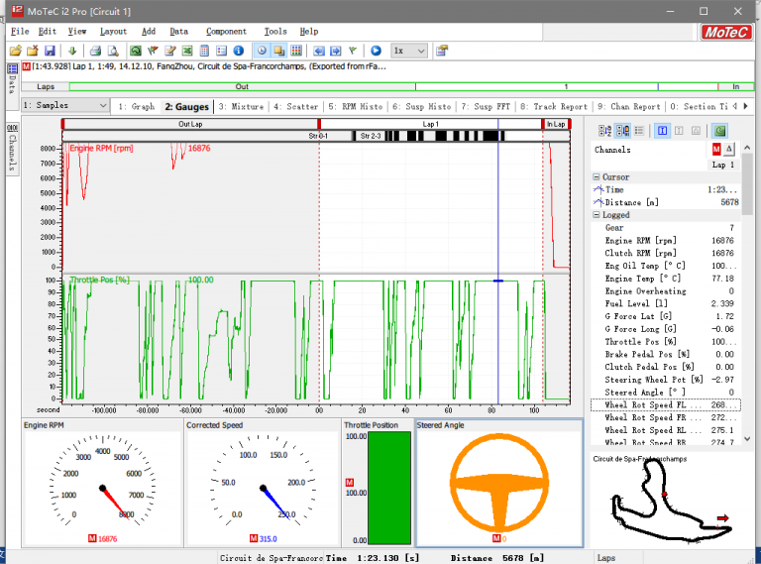This screenshot has width=761, height=564.
Task: Click the list view icon in channels panel
Action: coord(639,131)
